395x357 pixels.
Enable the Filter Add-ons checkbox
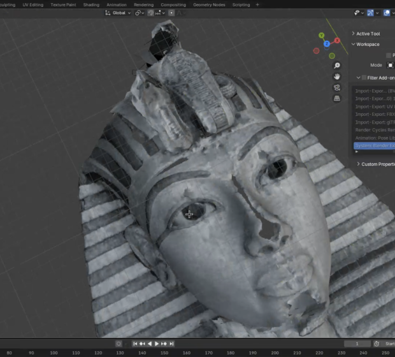tap(364, 78)
